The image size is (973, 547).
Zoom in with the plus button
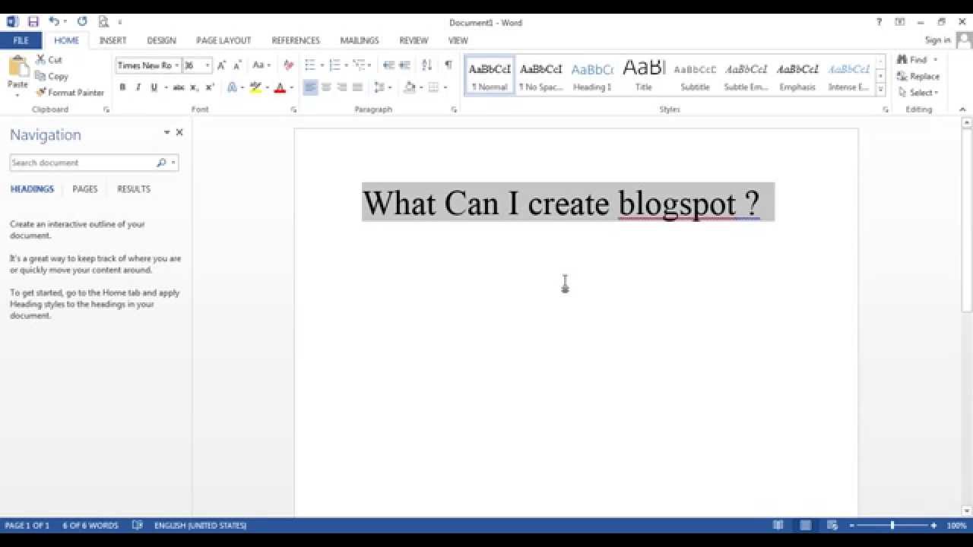933,526
